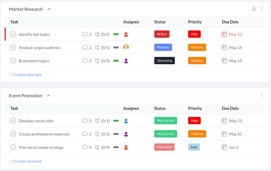Open comments on Plan social media strategy
The width and height of the screenshot is (271, 171).
point(85,147)
